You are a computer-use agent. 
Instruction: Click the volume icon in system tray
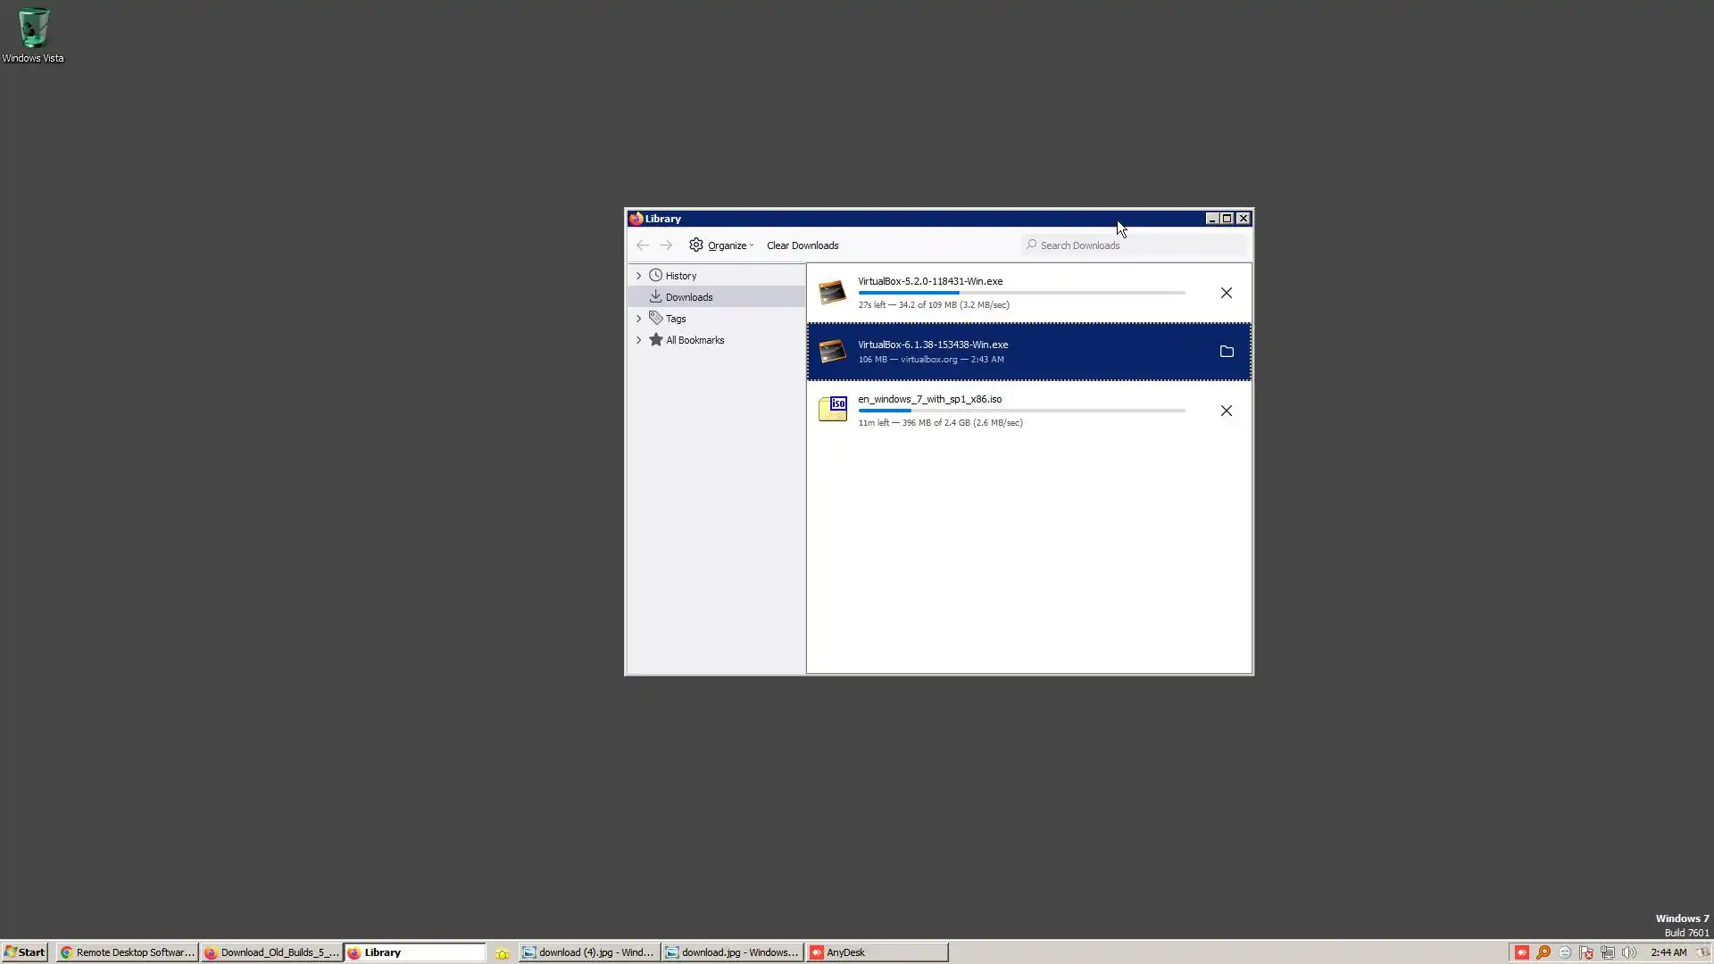click(1628, 952)
